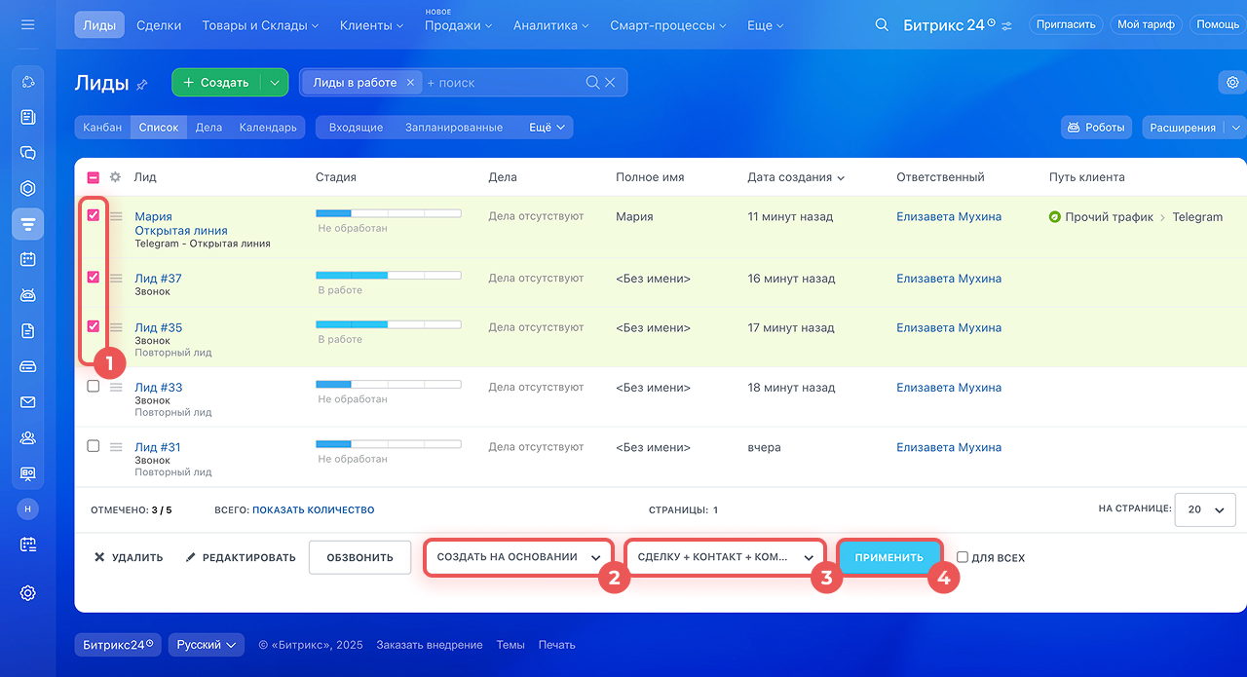Switch to the Канбан view
This screenshot has height=677, width=1247.
(102, 128)
